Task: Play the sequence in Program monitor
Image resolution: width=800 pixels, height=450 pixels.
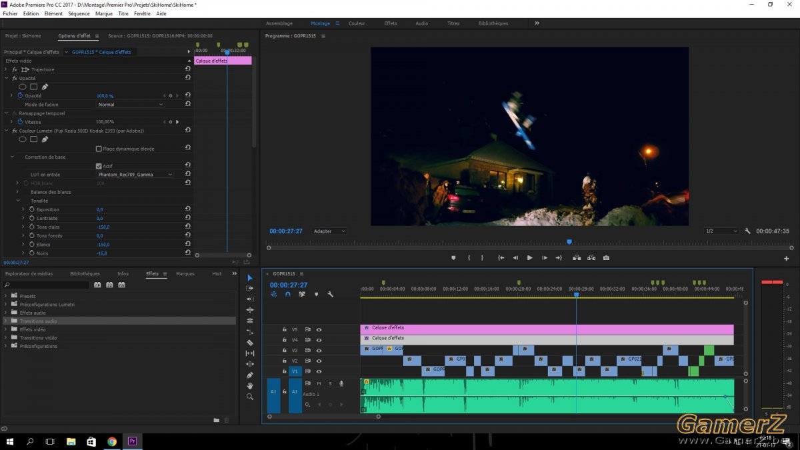Action: [x=530, y=257]
